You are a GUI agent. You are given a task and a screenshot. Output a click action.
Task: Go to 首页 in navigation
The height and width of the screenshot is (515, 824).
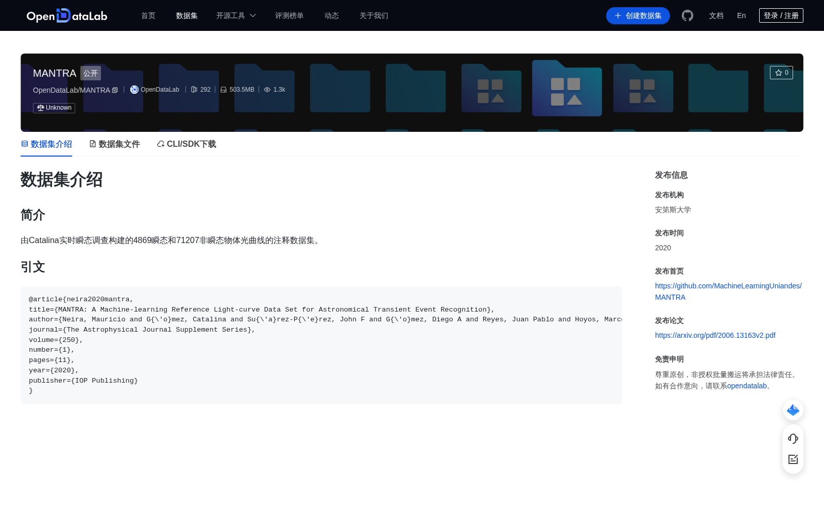tap(148, 15)
